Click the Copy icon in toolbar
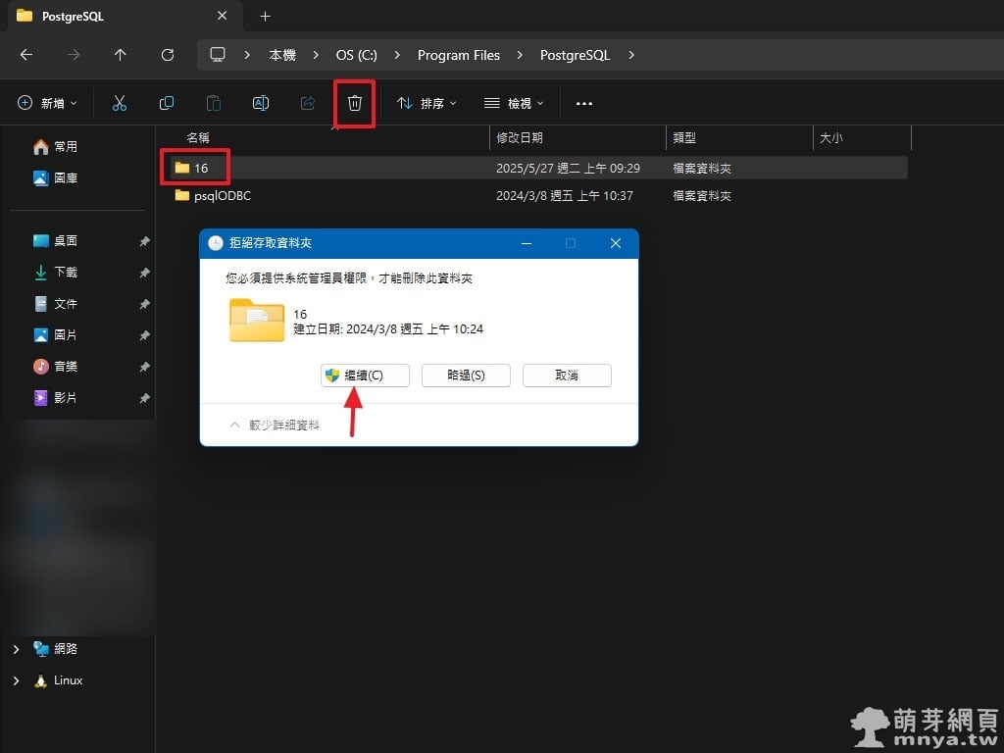1004x753 pixels. (167, 103)
